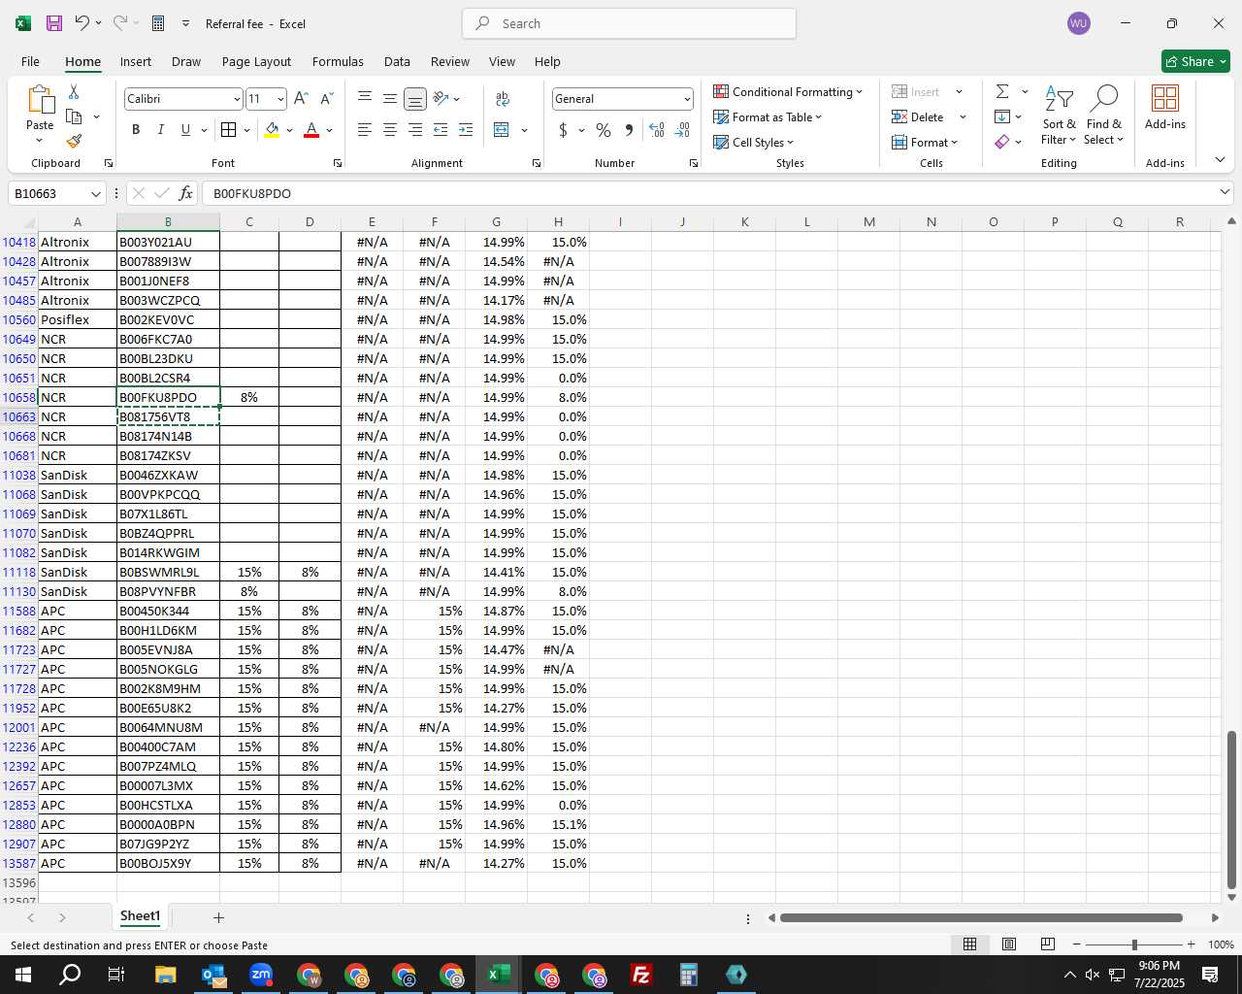Click the Share button
1242x994 pixels.
coord(1195,61)
